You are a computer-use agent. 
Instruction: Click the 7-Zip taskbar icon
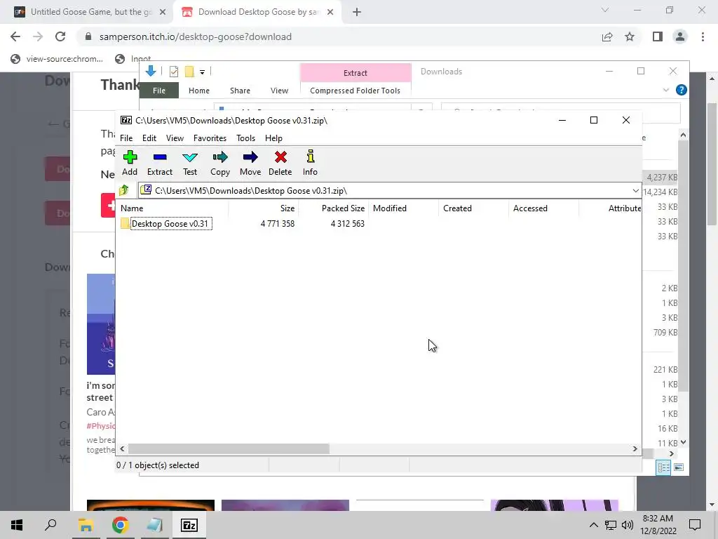(x=189, y=525)
